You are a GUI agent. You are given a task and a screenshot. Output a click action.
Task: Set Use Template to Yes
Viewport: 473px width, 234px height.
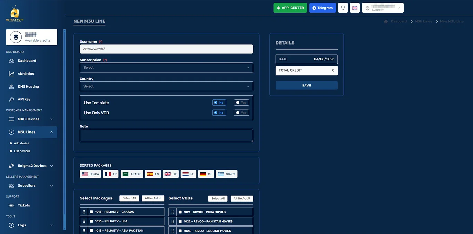(241, 103)
